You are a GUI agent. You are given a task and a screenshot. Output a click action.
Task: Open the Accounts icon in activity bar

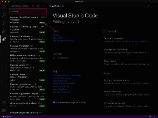(x=4, y=102)
